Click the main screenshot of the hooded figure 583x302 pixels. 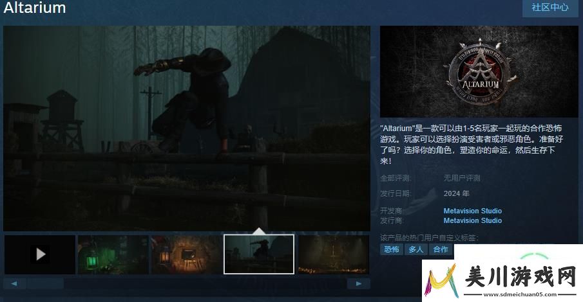(187, 129)
